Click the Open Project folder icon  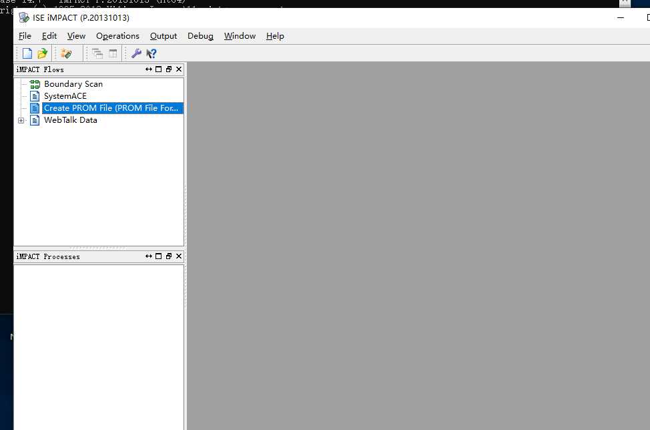[42, 53]
